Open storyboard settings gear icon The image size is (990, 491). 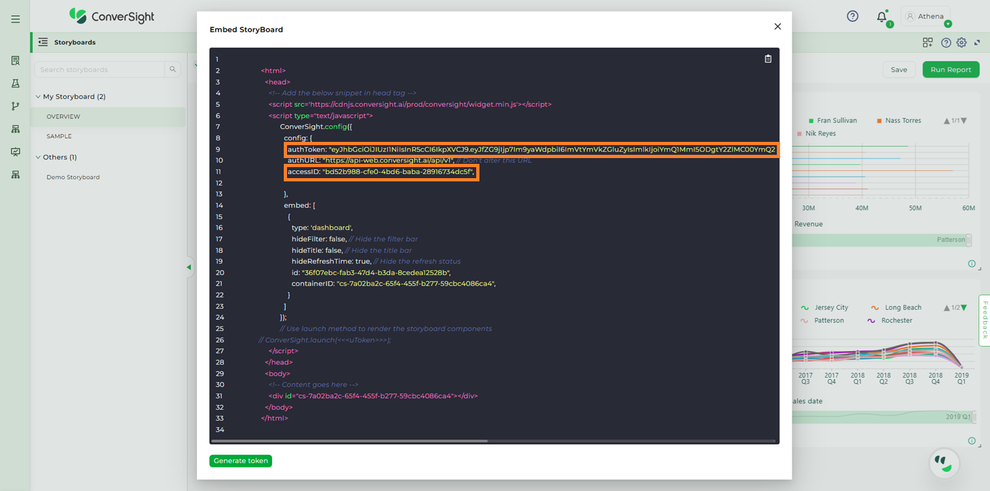961,43
